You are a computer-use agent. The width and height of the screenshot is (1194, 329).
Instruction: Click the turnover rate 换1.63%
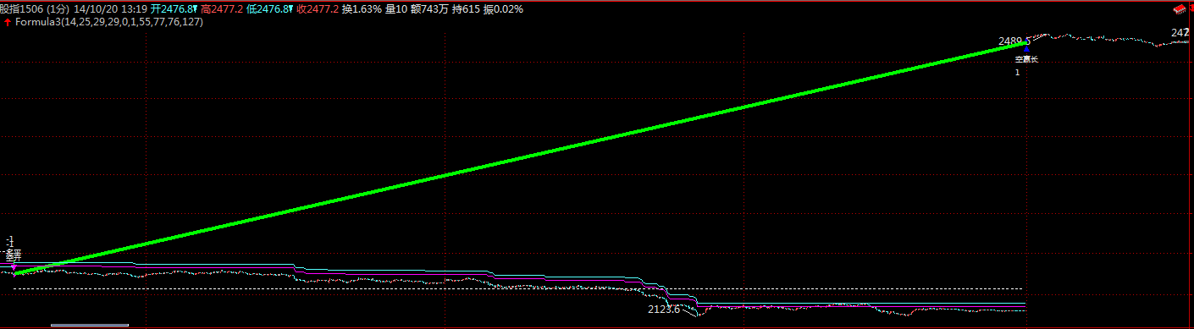362,8
